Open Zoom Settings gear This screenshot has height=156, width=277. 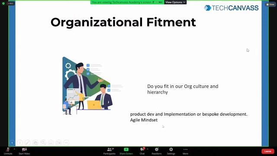tap(171, 151)
